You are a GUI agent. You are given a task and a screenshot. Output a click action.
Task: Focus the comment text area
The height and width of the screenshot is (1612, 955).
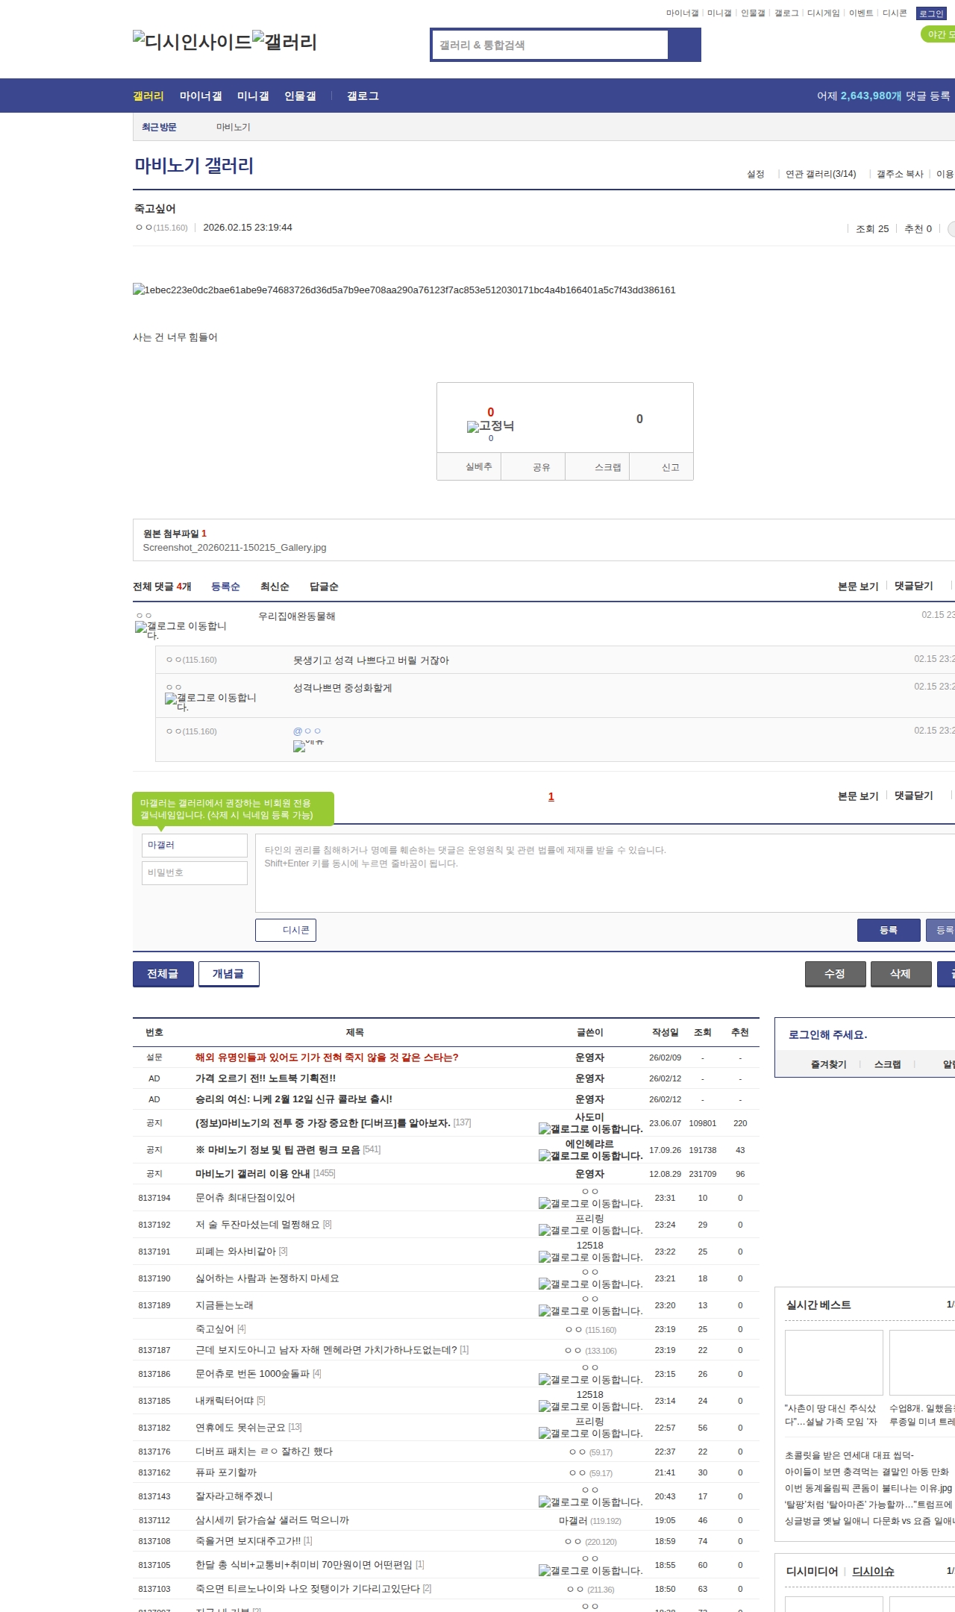605,873
